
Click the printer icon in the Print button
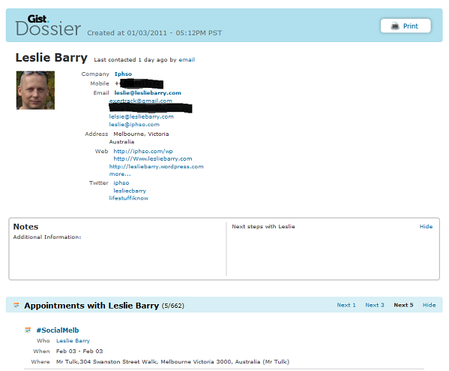395,26
